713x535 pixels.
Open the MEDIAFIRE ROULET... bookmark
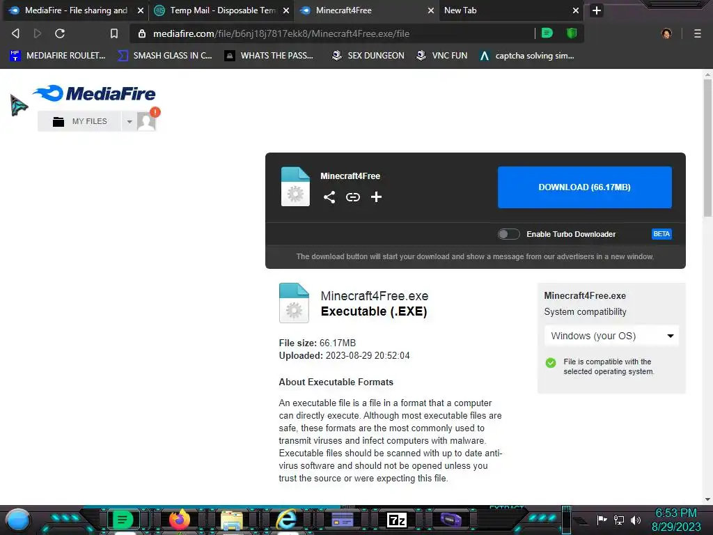(x=57, y=56)
